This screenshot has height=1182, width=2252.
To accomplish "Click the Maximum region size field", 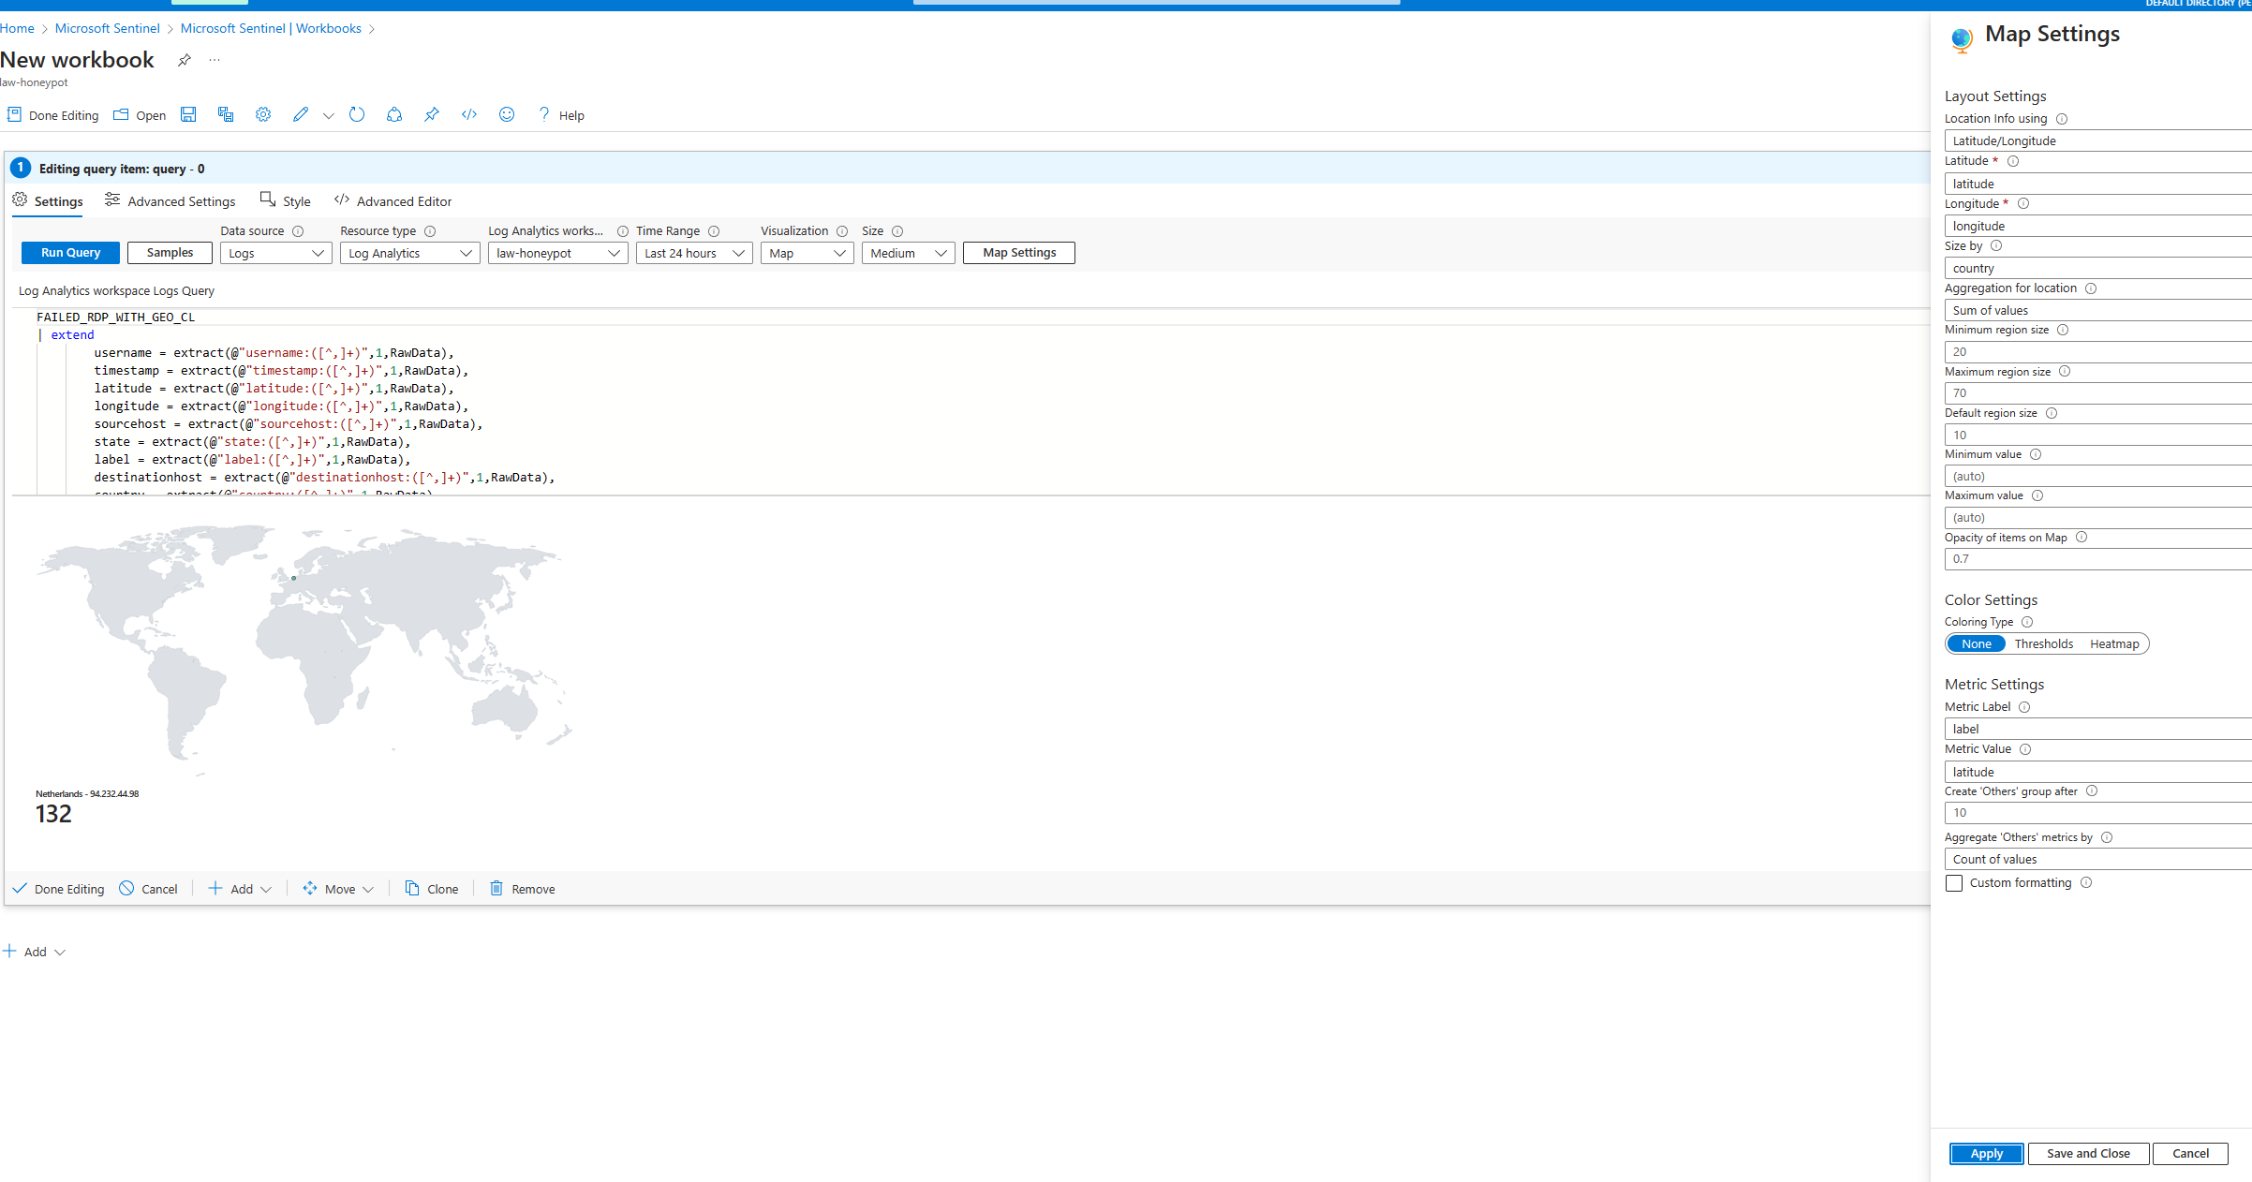I will click(x=2097, y=392).
